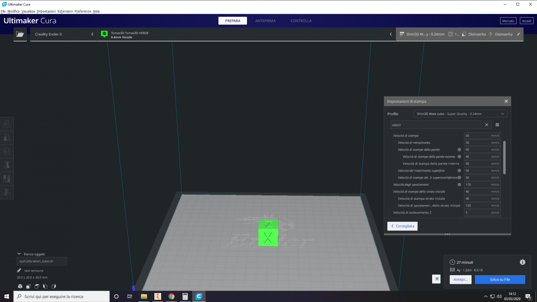Open the File menu
The width and height of the screenshot is (537, 302).
coord(3,11)
